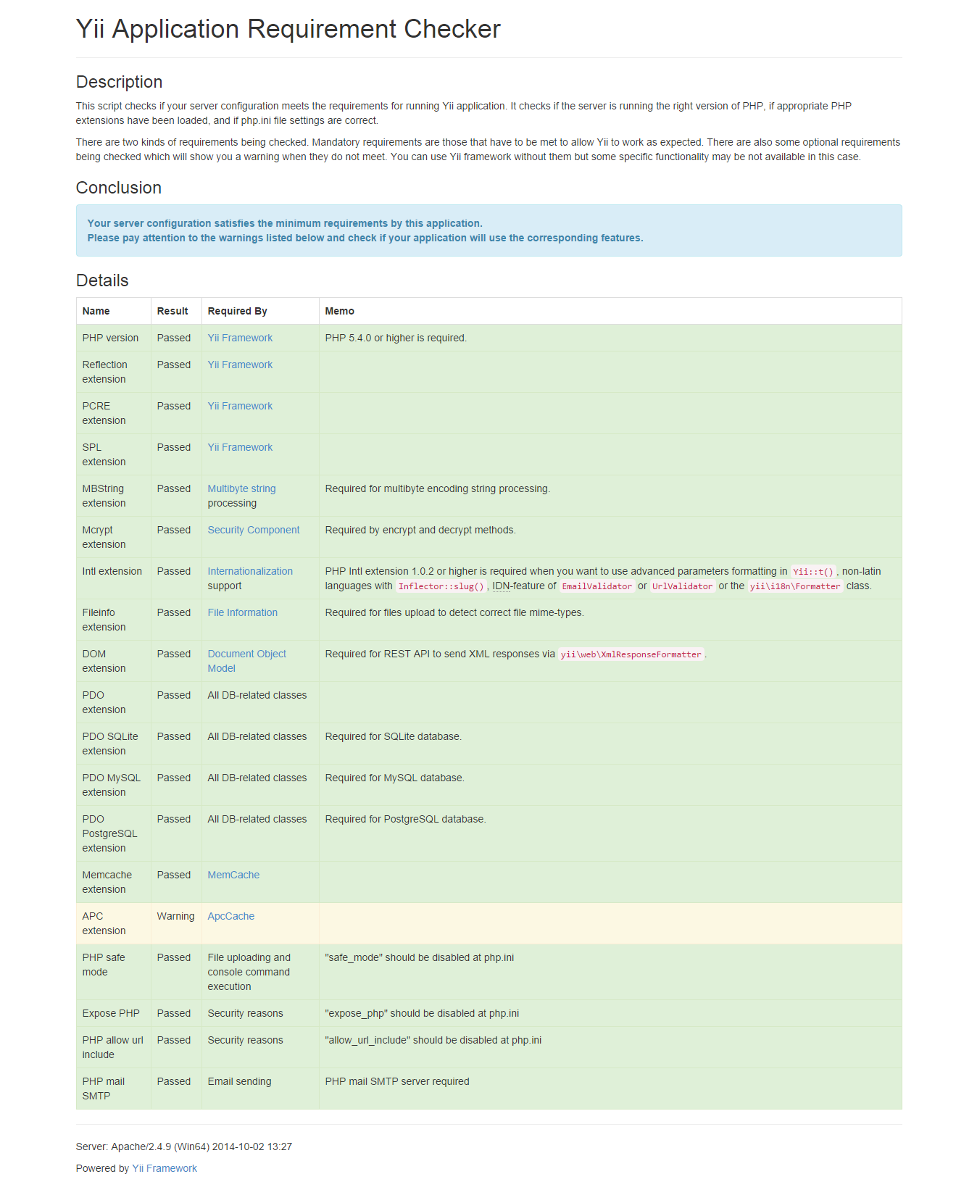The width and height of the screenshot is (977, 1182).
Task: Click the blue conclusion message box
Action: pos(489,230)
